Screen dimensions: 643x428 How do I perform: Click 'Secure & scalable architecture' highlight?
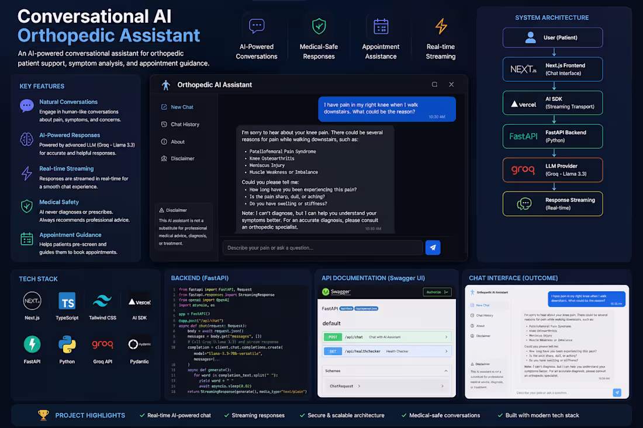[345, 415]
